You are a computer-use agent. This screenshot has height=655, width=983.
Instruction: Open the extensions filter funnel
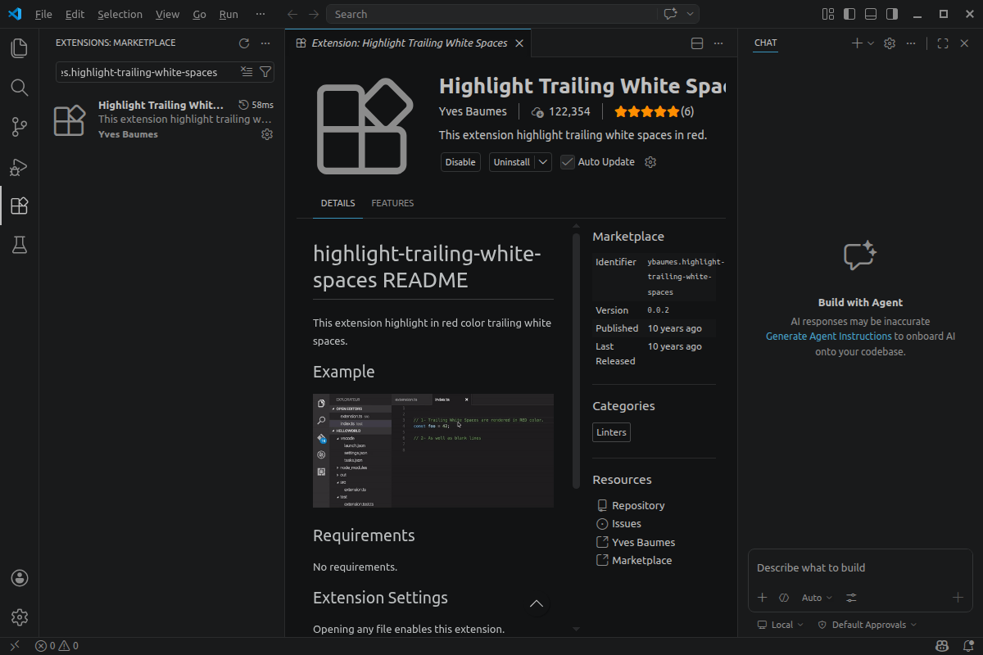(265, 72)
